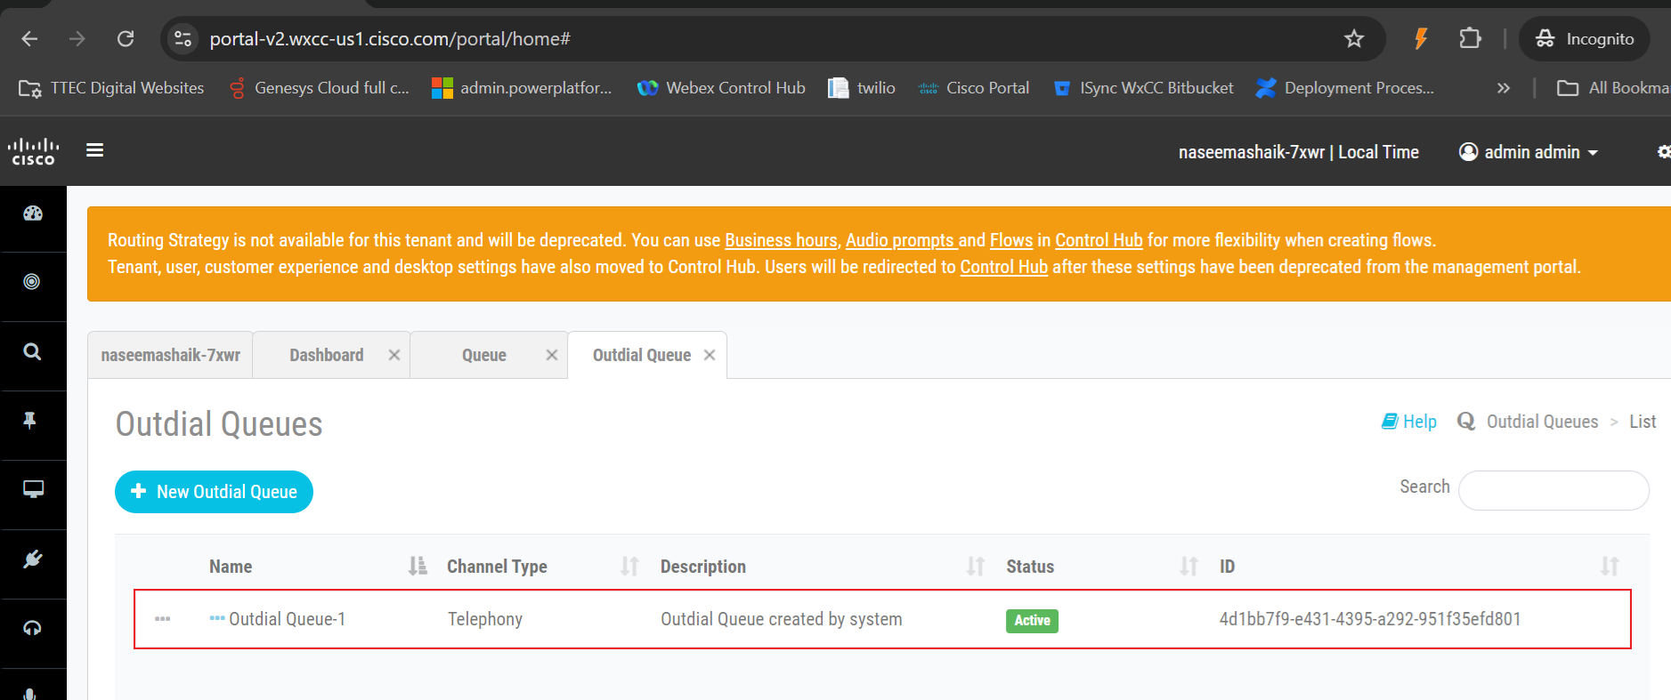Sort table by Description column
Screen dimensions: 1671x700
[x=821, y=567]
